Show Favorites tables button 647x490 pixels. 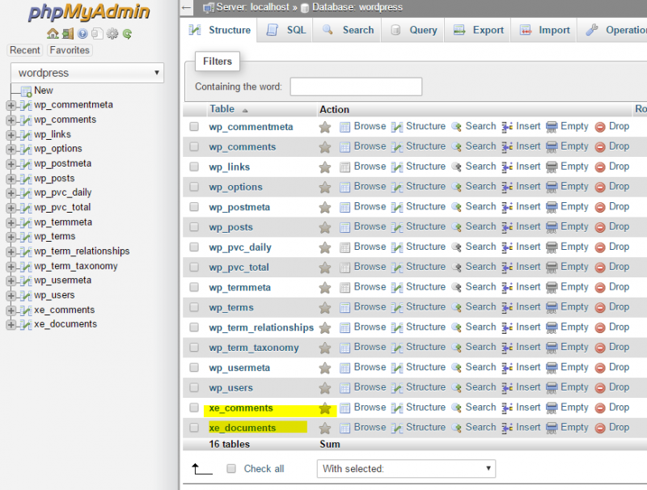(70, 50)
